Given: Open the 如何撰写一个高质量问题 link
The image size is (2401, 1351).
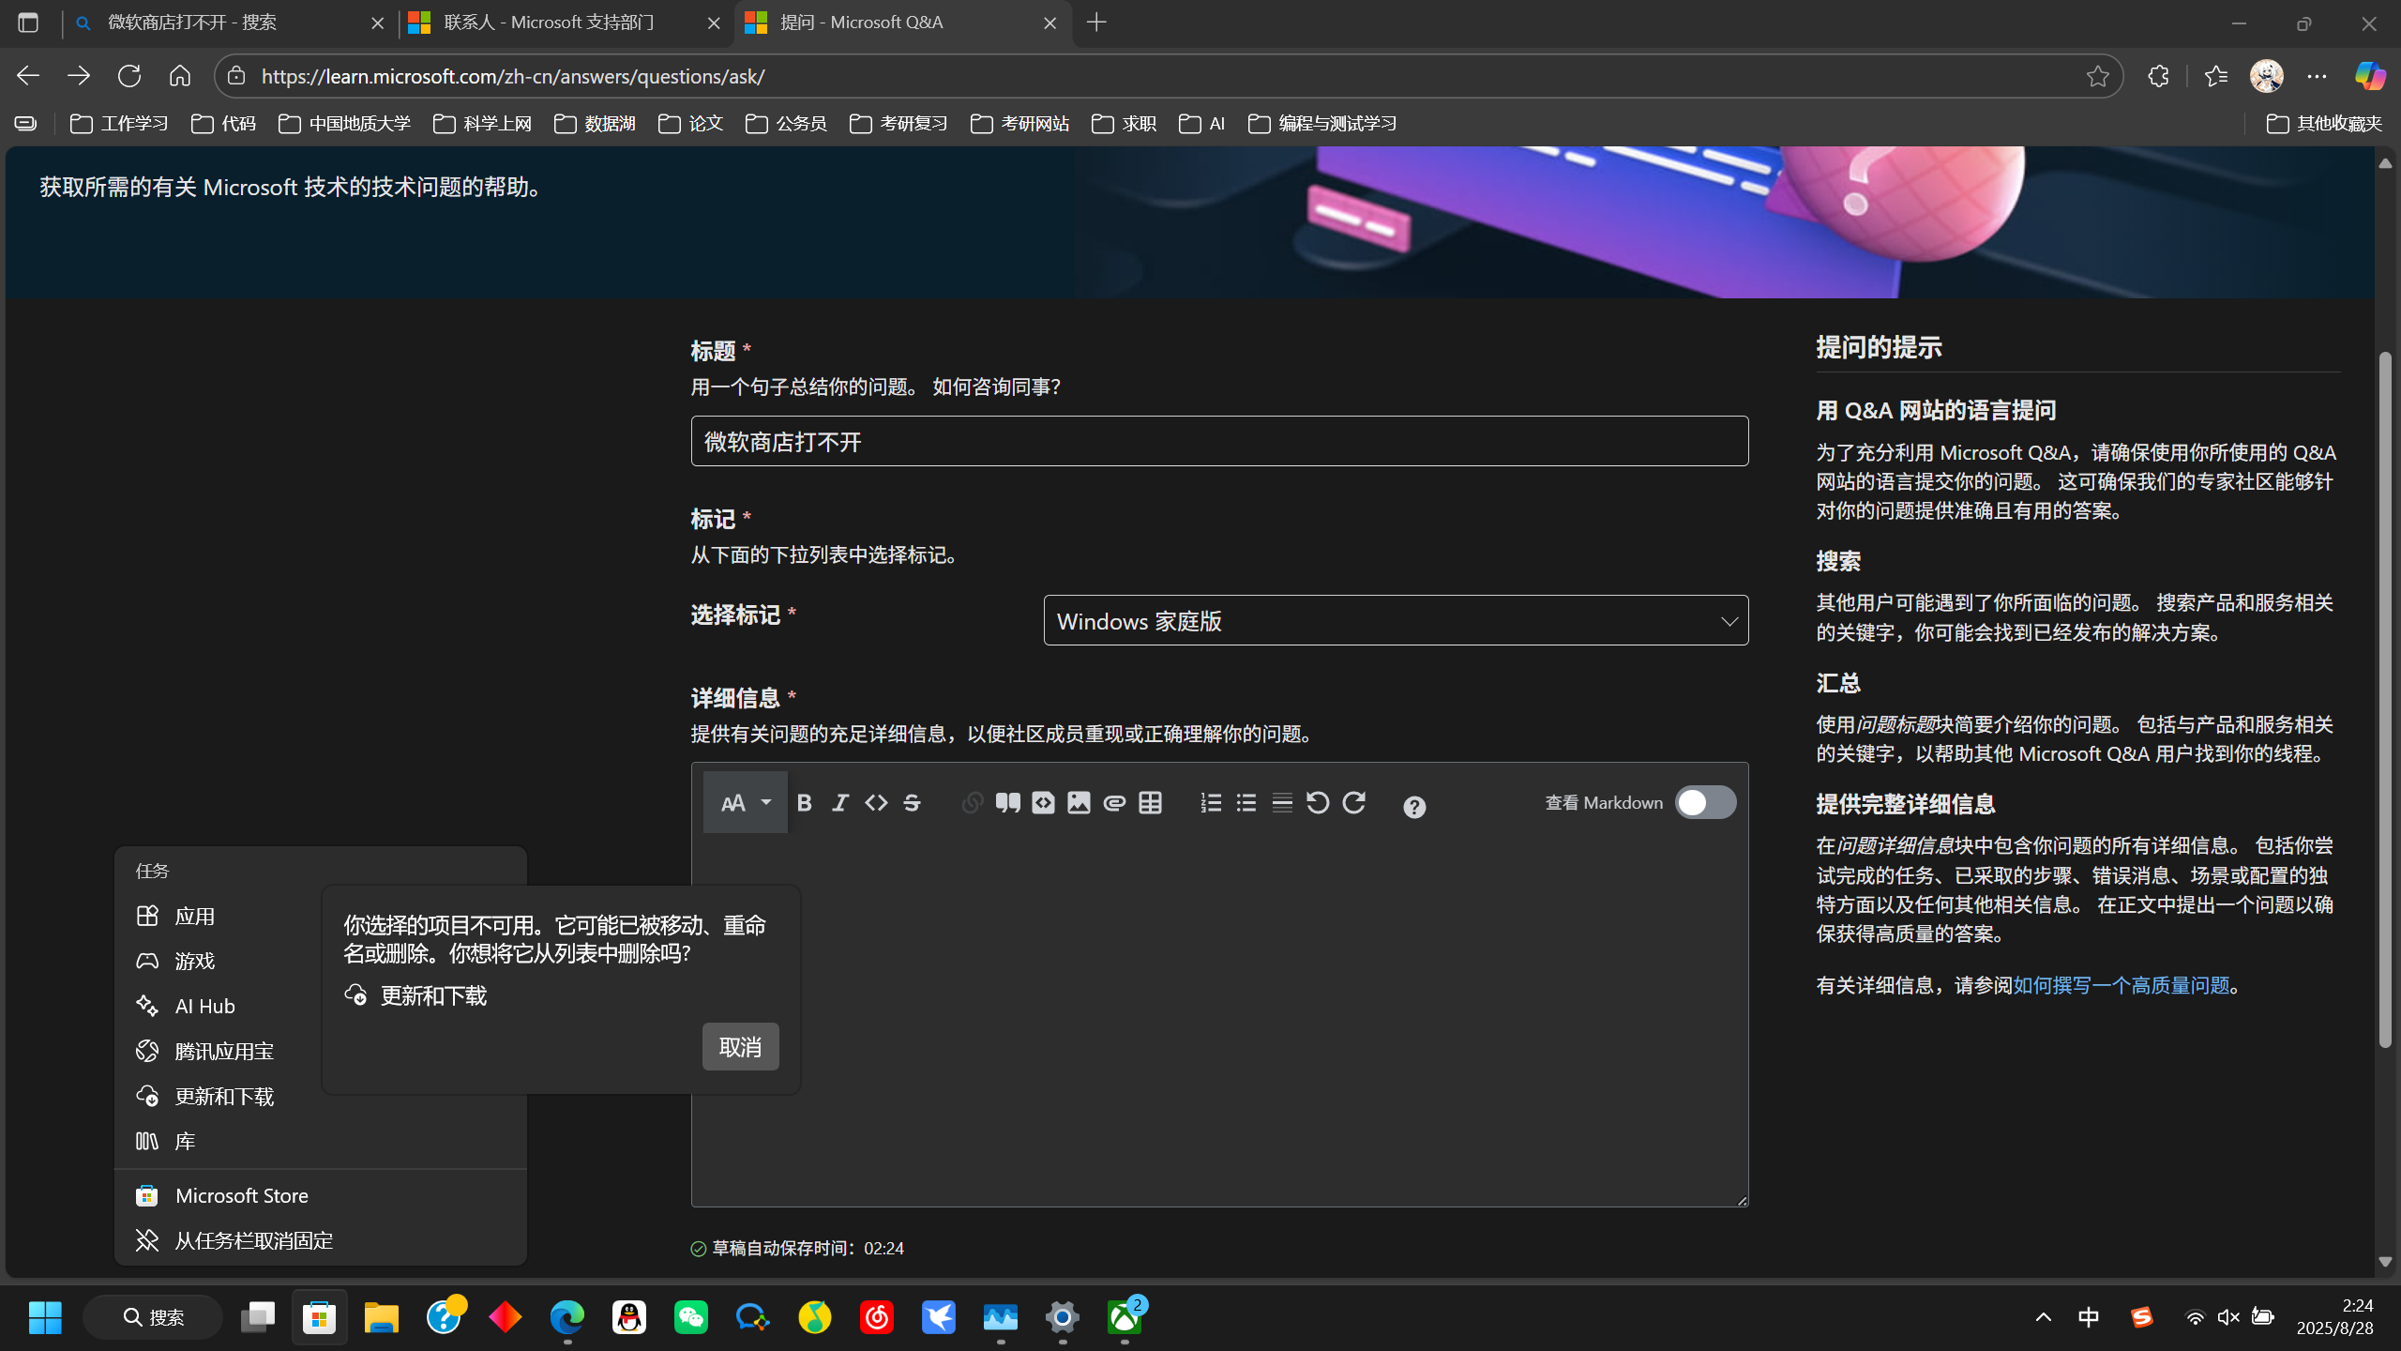Looking at the screenshot, I should tap(2122, 985).
